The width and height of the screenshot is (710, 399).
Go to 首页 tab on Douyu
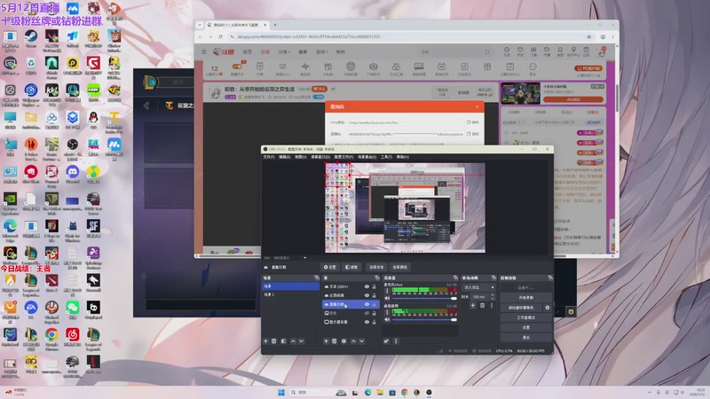[x=248, y=52]
